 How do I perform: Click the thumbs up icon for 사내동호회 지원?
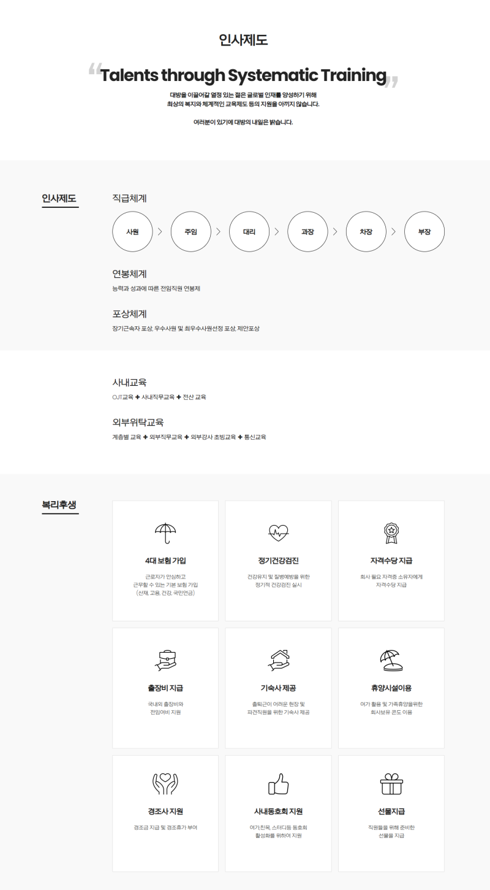(278, 784)
